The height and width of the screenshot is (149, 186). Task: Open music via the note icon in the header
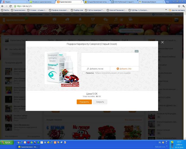pos(116,20)
